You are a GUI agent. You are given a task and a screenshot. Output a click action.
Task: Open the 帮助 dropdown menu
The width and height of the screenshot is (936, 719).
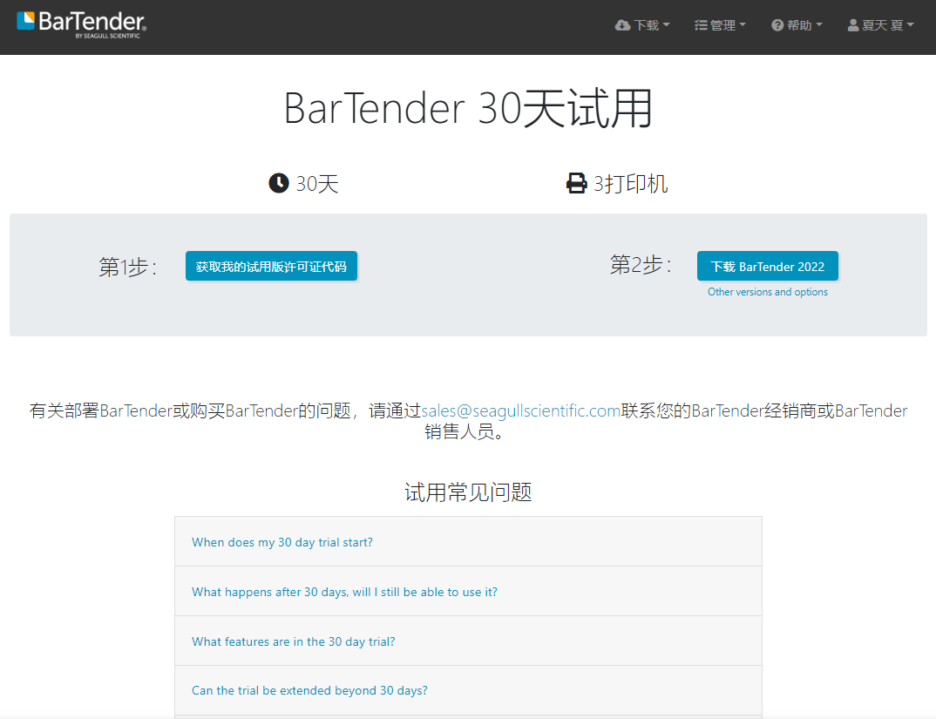pyautogui.click(x=797, y=25)
